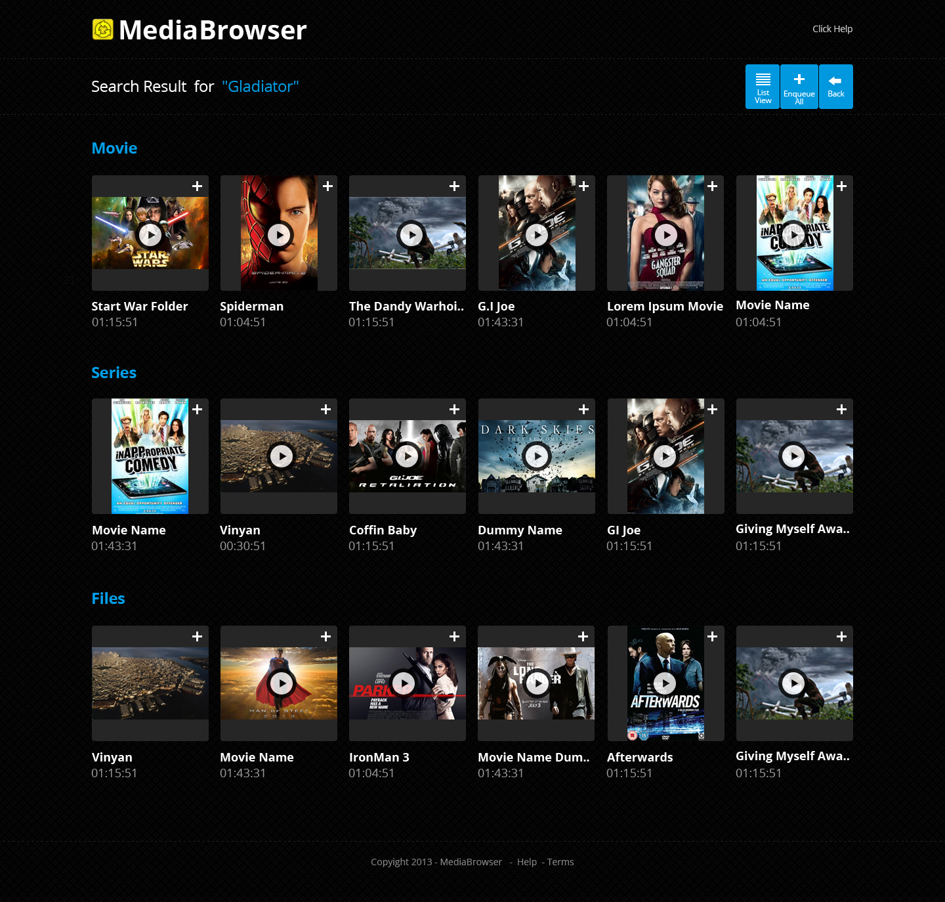Add Series Giving Myself Awa.. with plus icon

click(x=842, y=410)
